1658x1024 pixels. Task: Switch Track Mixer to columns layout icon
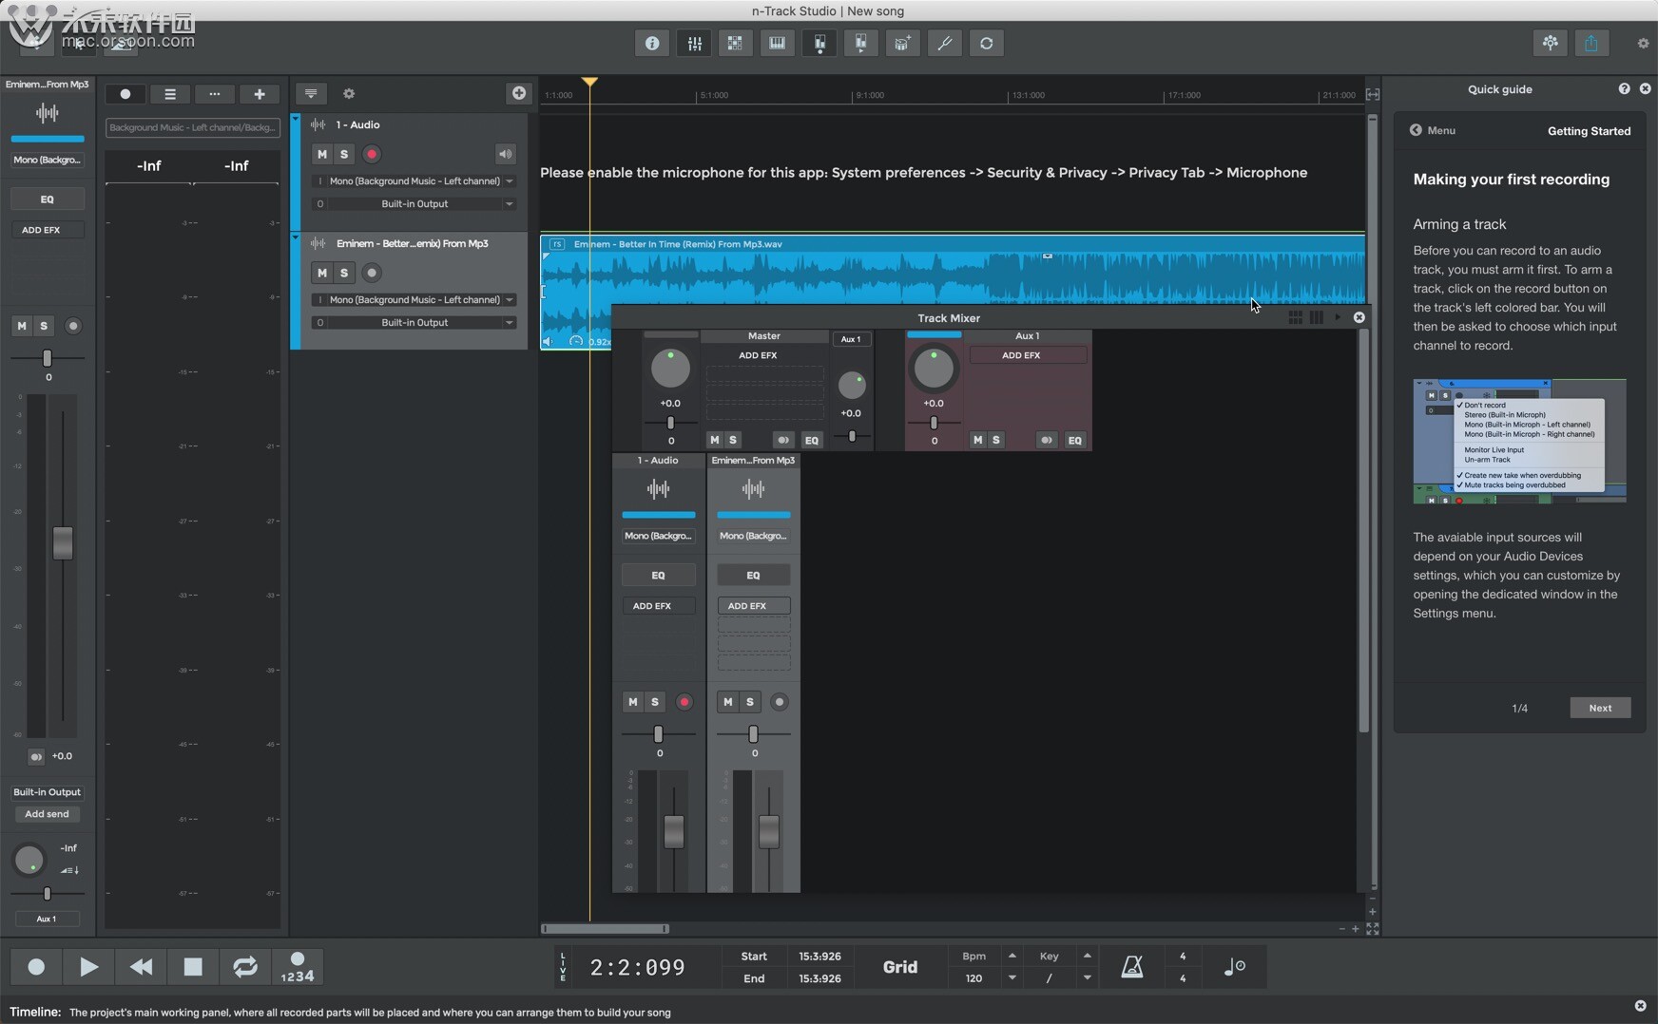(x=1316, y=317)
